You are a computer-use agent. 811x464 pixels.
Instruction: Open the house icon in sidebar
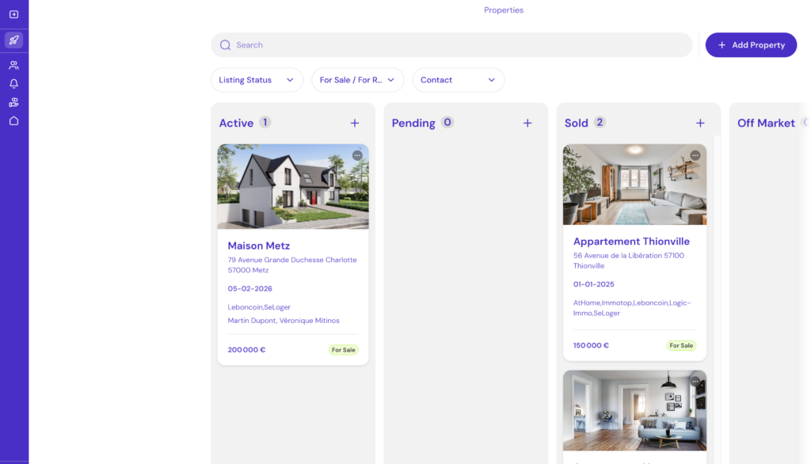point(13,121)
